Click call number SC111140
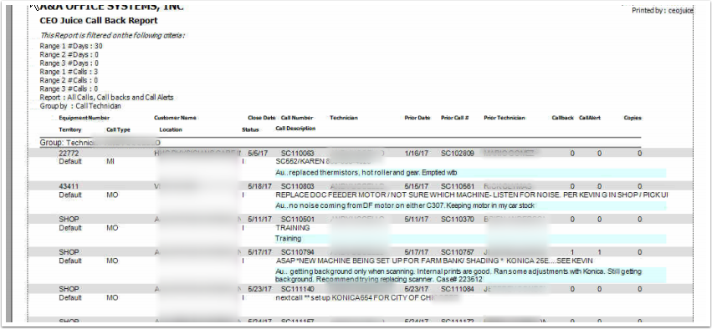712x329 pixels. point(297,289)
